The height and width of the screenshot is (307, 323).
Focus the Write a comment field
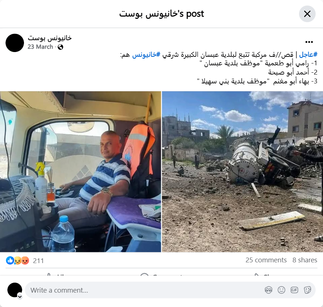tap(144, 290)
